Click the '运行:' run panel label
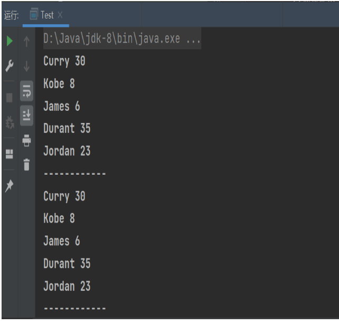Screen dimensions: 339x325 pos(11,15)
